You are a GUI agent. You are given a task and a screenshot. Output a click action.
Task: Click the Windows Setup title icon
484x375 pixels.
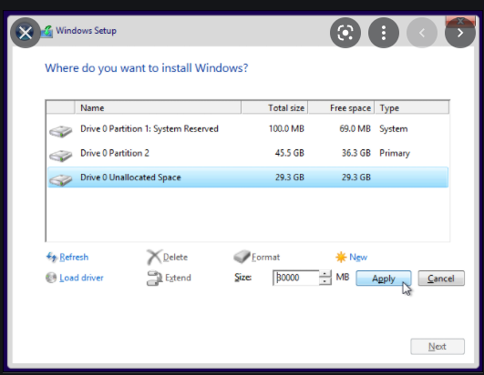point(46,32)
